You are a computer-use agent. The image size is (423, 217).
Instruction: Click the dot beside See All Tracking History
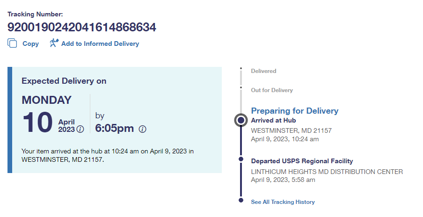tap(241, 200)
